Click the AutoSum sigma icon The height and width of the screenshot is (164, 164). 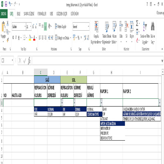pyautogui.click(x=137, y=23)
